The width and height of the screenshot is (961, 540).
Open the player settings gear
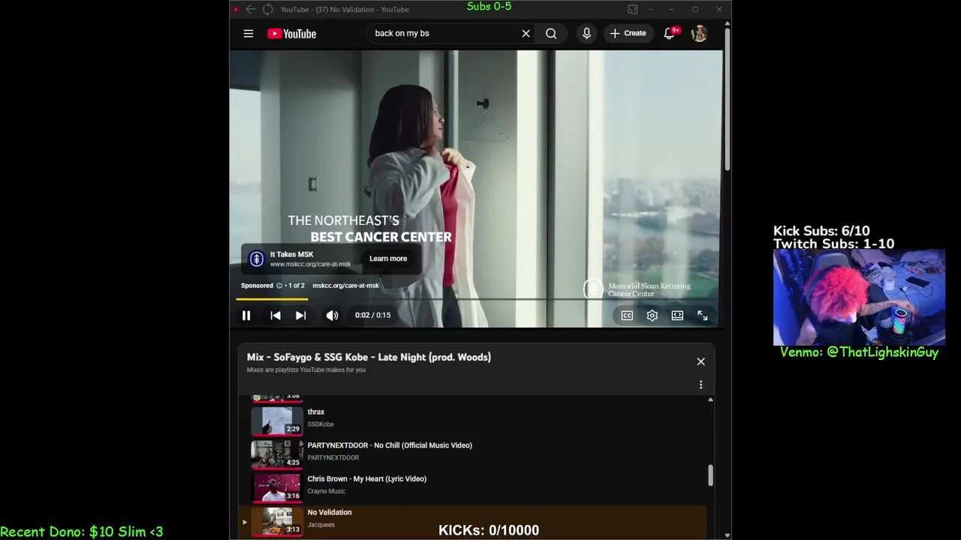(652, 316)
